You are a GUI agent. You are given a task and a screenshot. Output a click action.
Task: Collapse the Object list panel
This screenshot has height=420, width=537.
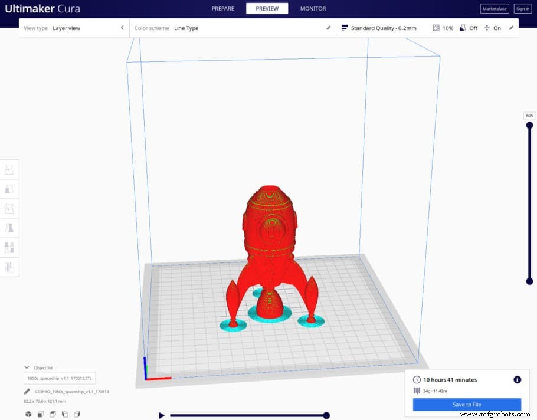pos(27,367)
